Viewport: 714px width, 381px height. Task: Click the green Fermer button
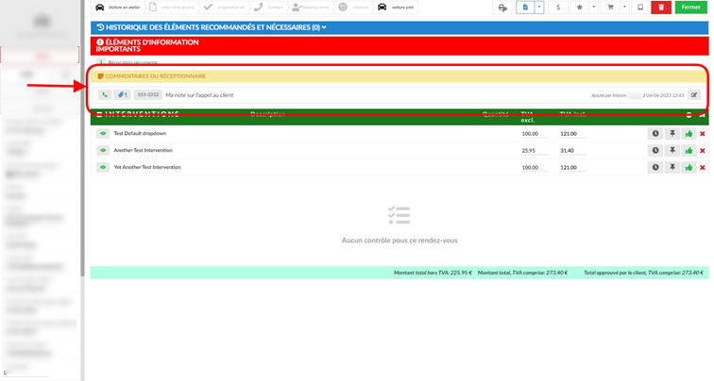tap(690, 8)
